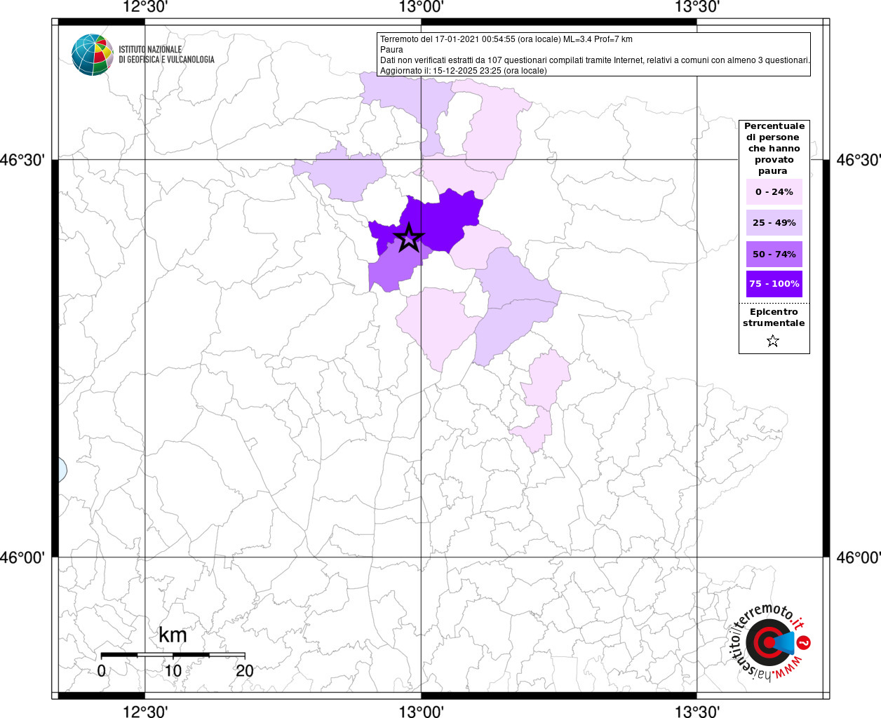Click the right 46°30' latitude label
The height and width of the screenshot is (718, 881).
pyautogui.click(x=859, y=160)
